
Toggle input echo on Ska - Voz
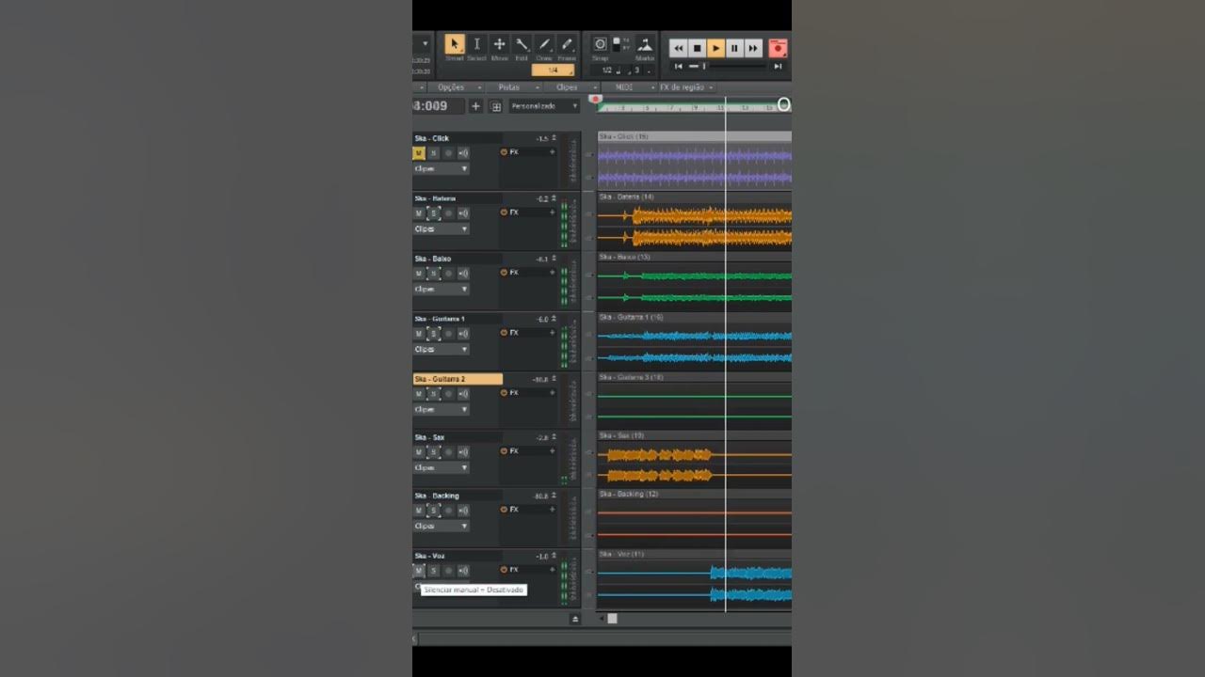(x=463, y=571)
